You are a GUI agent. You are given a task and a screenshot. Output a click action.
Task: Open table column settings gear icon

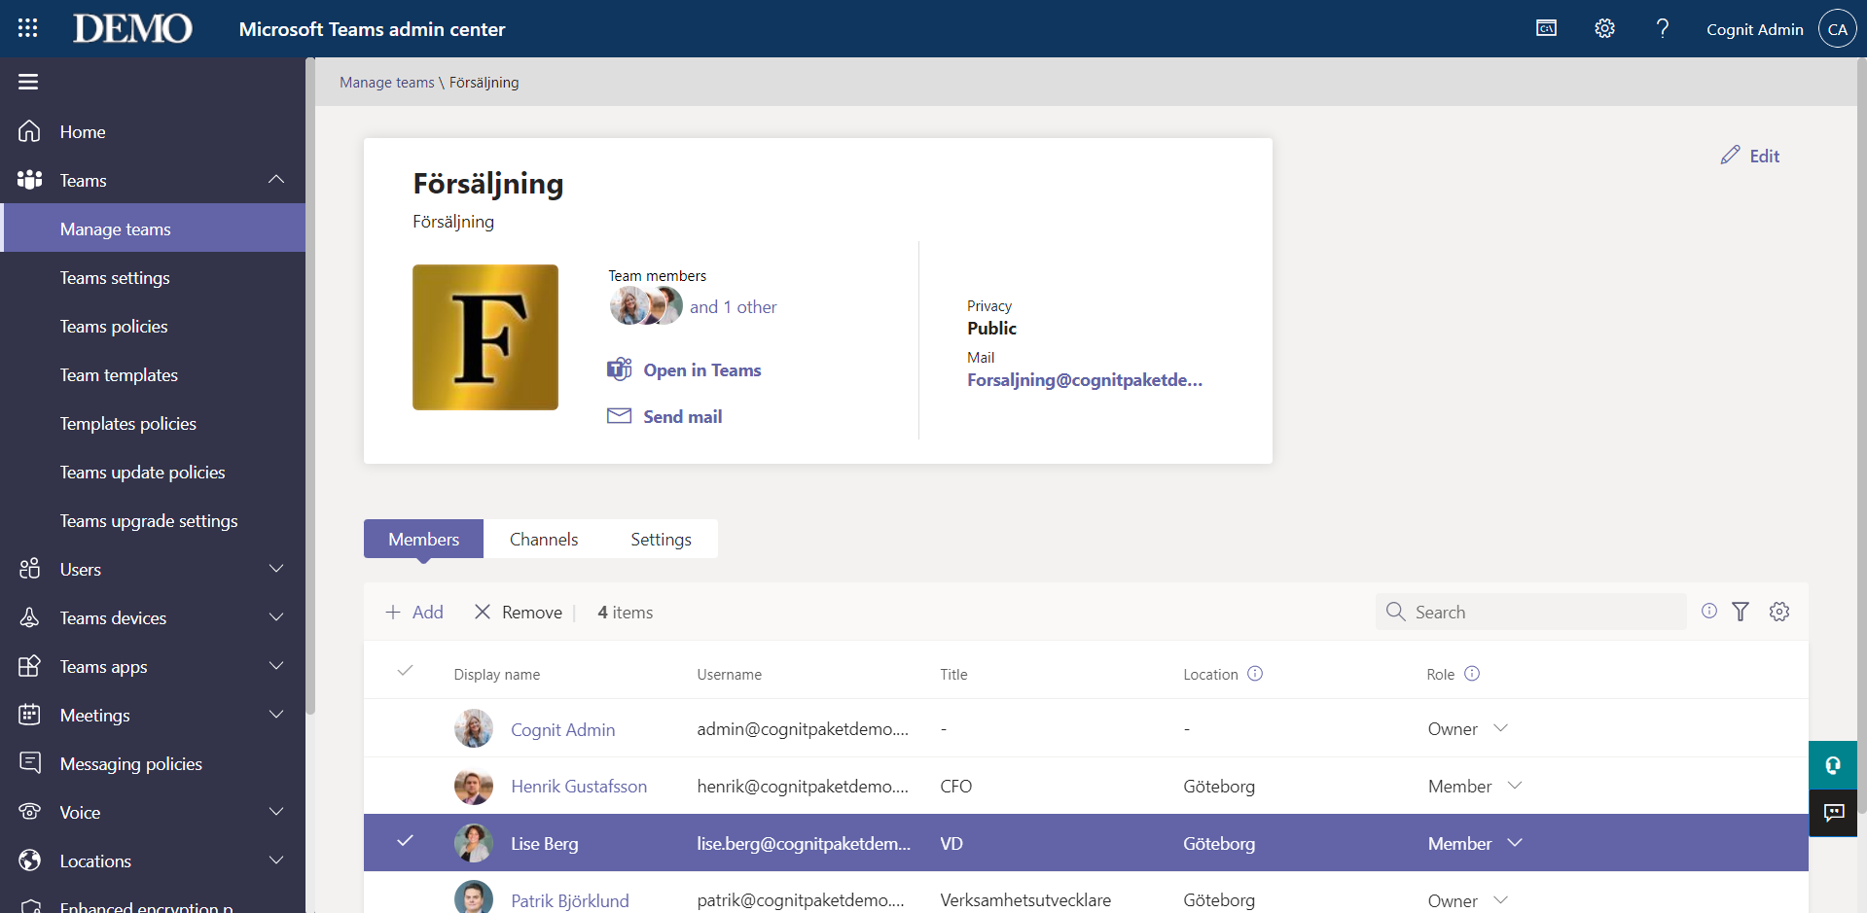tap(1779, 612)
